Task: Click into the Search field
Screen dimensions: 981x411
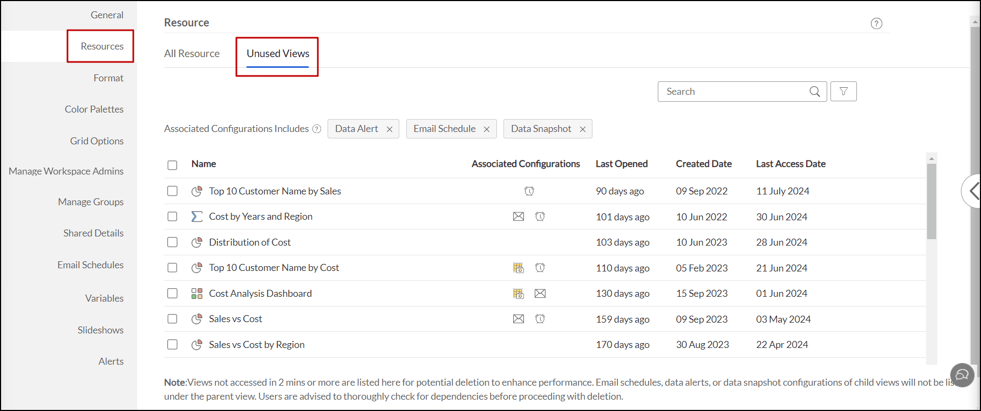Action: click(734, 92)
